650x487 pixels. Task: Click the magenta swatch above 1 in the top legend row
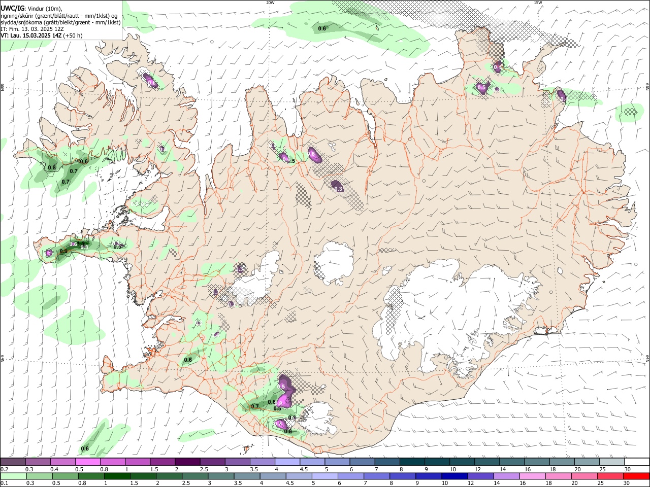click(x=137, y=462)
